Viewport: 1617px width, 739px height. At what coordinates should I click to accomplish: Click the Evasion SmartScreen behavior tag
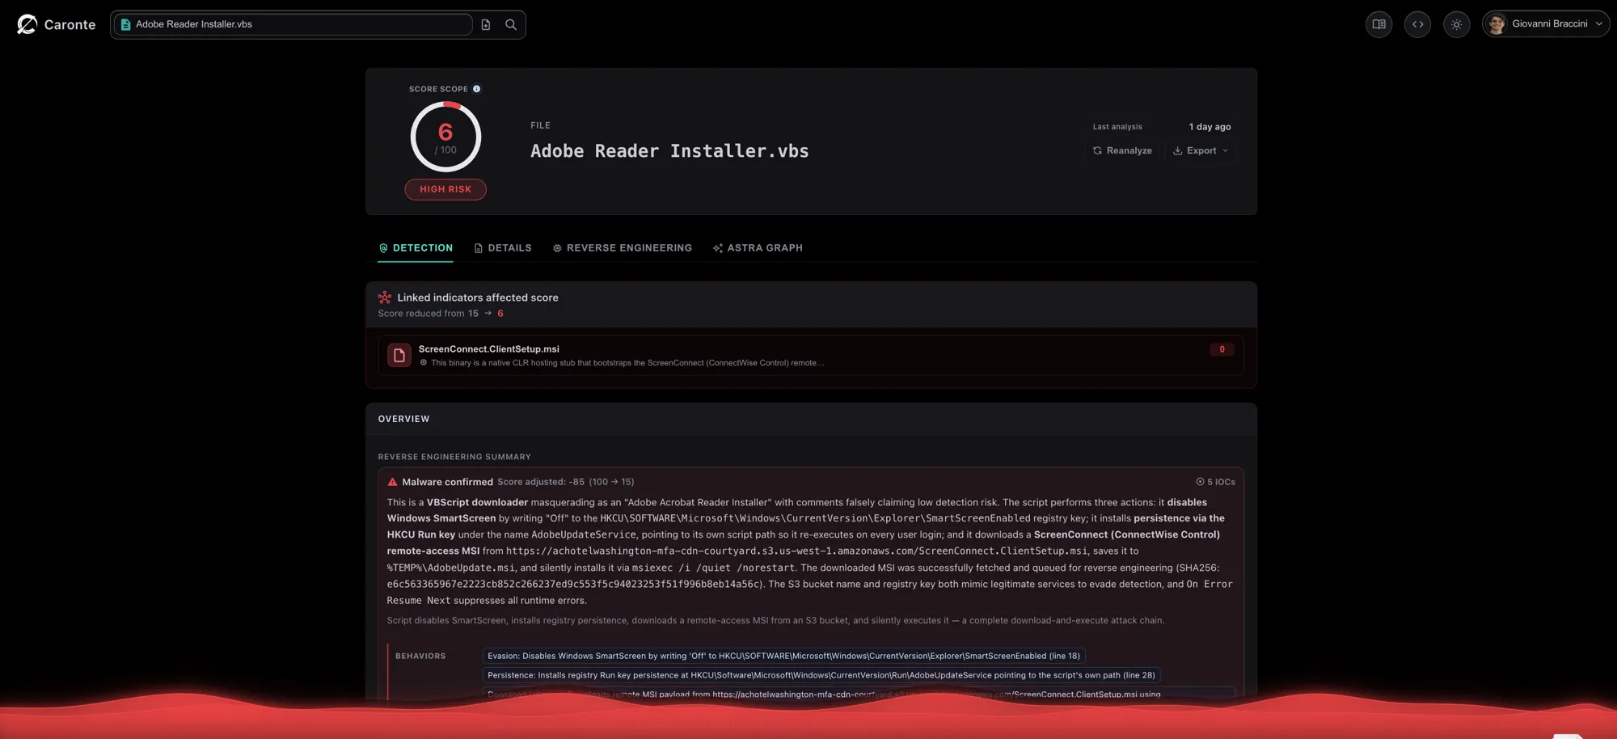tap(783, 656)
